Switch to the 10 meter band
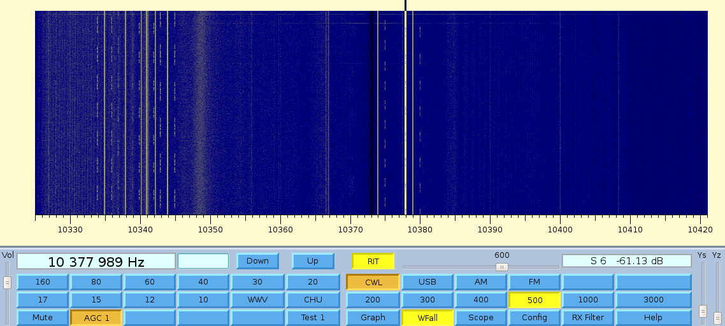The image size is (725, 326). pos(203,300)
